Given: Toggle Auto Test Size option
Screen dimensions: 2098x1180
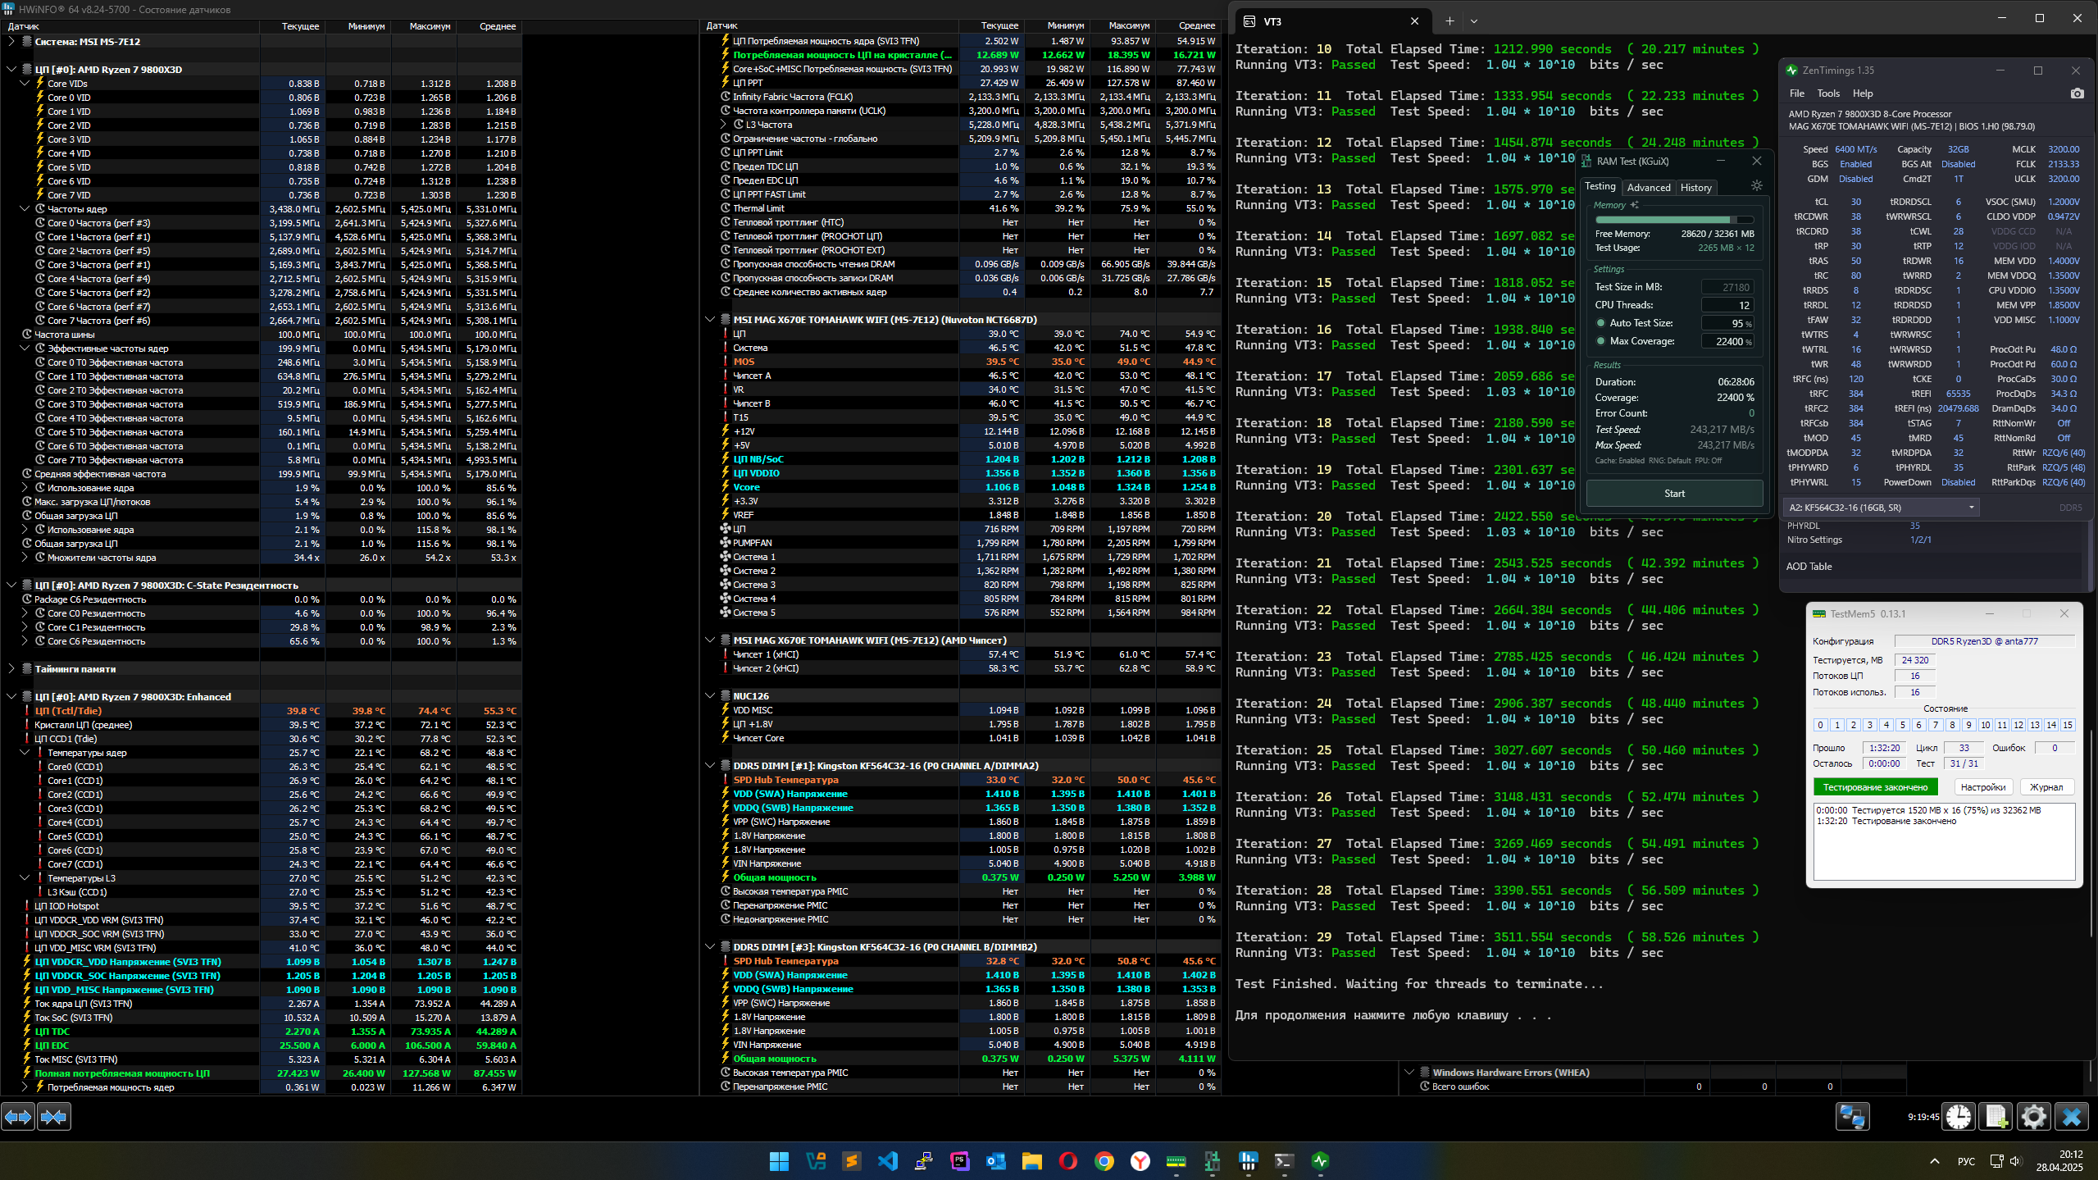Looking at the screenshot, I should [x=1601, y=323].
